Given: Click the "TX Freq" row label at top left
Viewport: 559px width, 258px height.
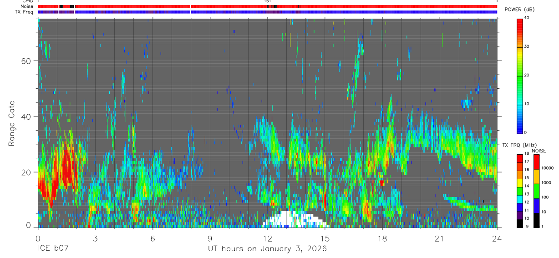Looking at the screenshot, I should 25,12.
